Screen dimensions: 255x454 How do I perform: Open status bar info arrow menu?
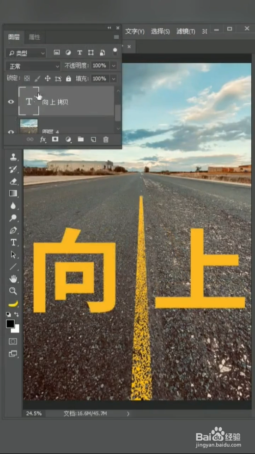click(x=128, y=414)
